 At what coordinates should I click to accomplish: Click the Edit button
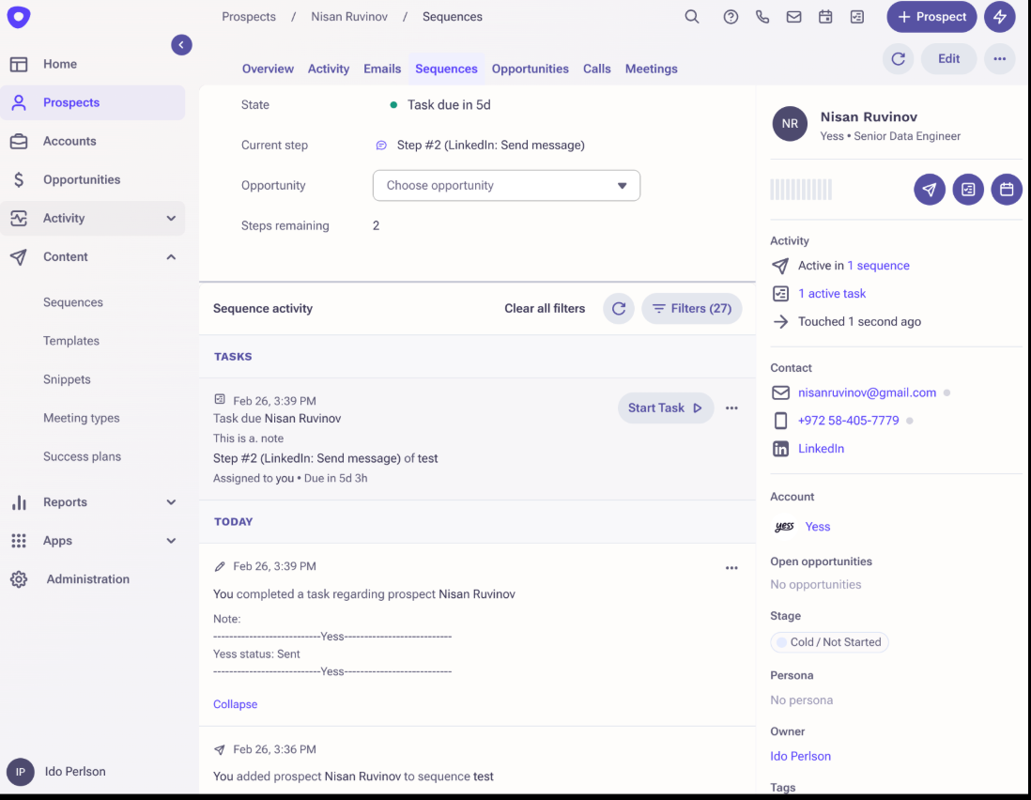[x=948, y=58]
